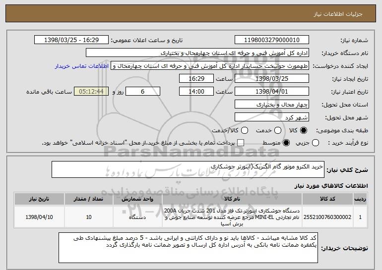Screen dimensions: 382x270
Task: Click the validity date field 1398/04/01
Action: [x=272, y=92]
